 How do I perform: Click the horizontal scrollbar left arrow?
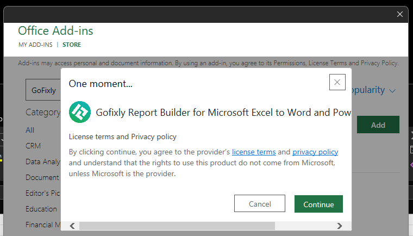(x=72, y=226)
